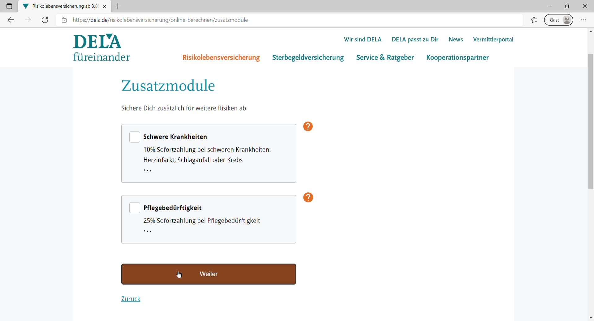Follow the Zurück link
Screen dimensions: 594x321
pos(131,299)
